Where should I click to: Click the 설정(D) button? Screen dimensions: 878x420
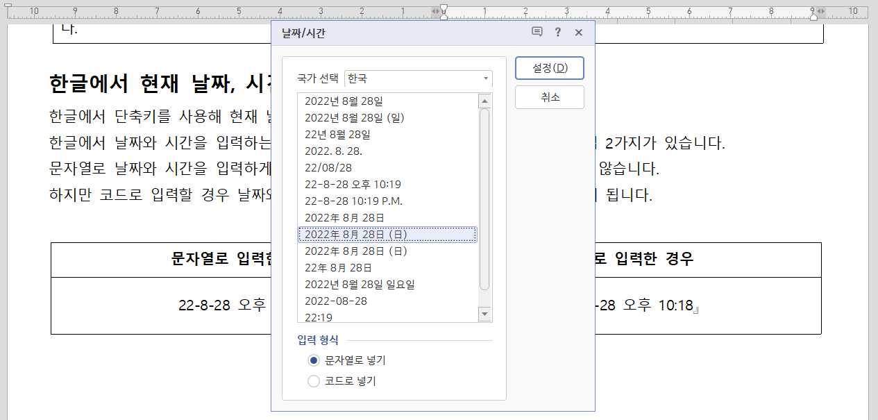549,68
